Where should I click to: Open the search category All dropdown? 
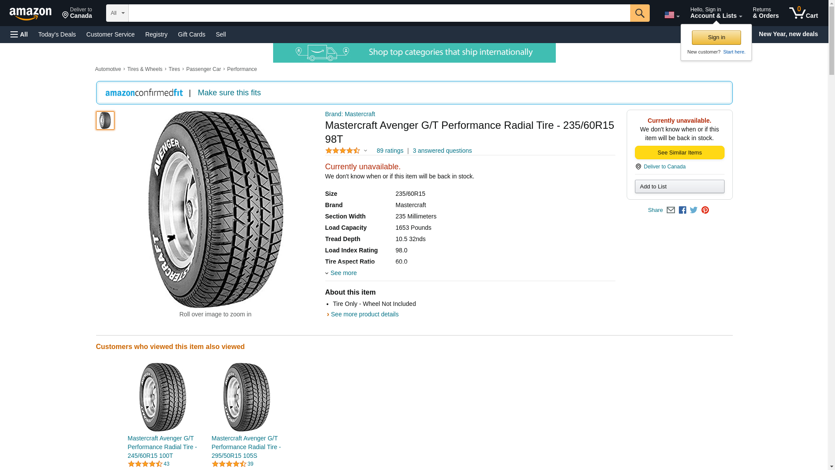[117, 13]
